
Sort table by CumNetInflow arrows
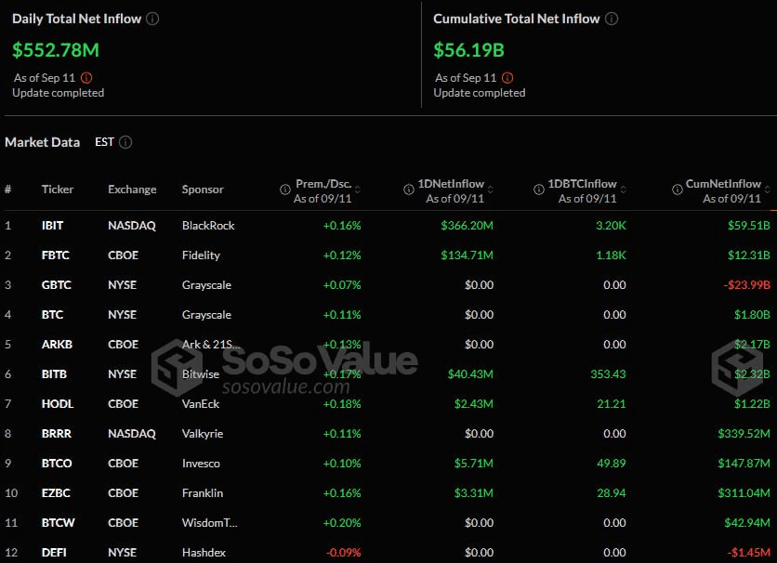click(767, 190)
